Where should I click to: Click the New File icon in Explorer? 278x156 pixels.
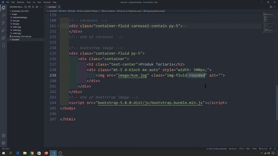tap(26, 7)
